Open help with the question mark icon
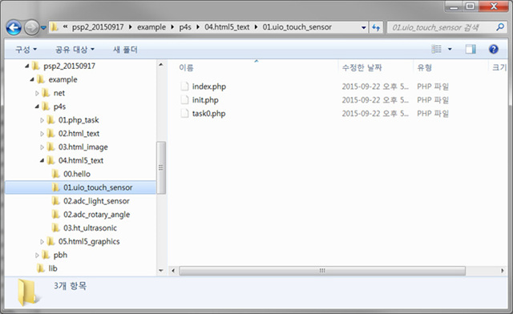Image resolution: width=513 pixels, height=314 pixels. coord(494,49)
